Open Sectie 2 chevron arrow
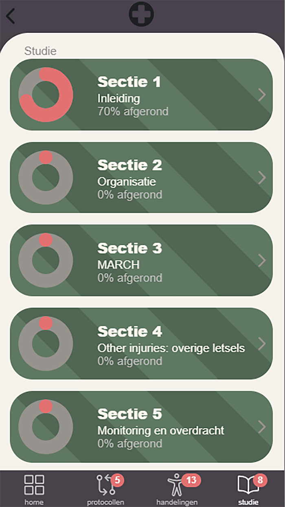Viewport: 285px width, 507px height. click(x=262, y=177)
